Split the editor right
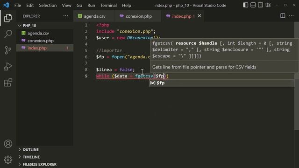Image resolution: width=299 pixels, height=168 pixels. coord(283,16)
